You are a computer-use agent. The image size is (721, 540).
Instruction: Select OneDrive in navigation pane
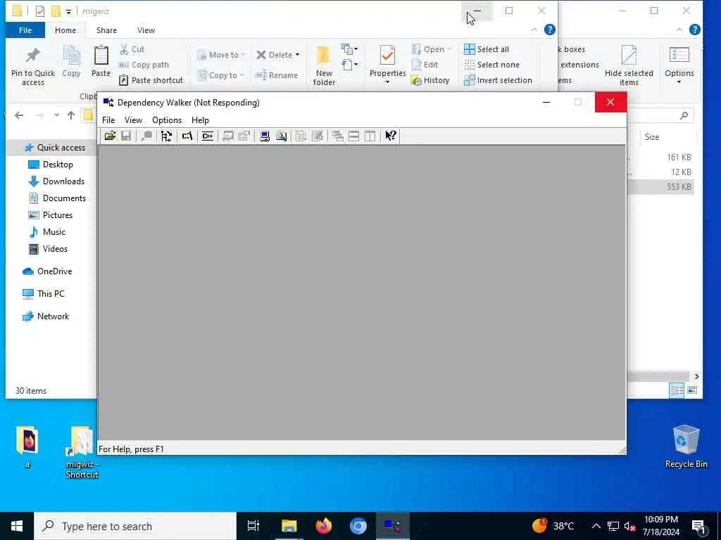[47, 271]
